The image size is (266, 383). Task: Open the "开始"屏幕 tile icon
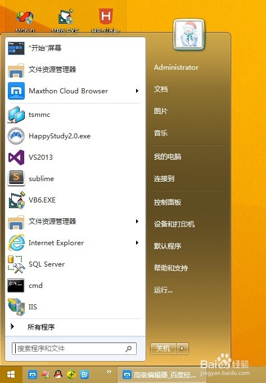16,48
